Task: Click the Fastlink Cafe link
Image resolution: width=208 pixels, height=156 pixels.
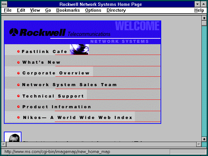Action: click(45, 51)
